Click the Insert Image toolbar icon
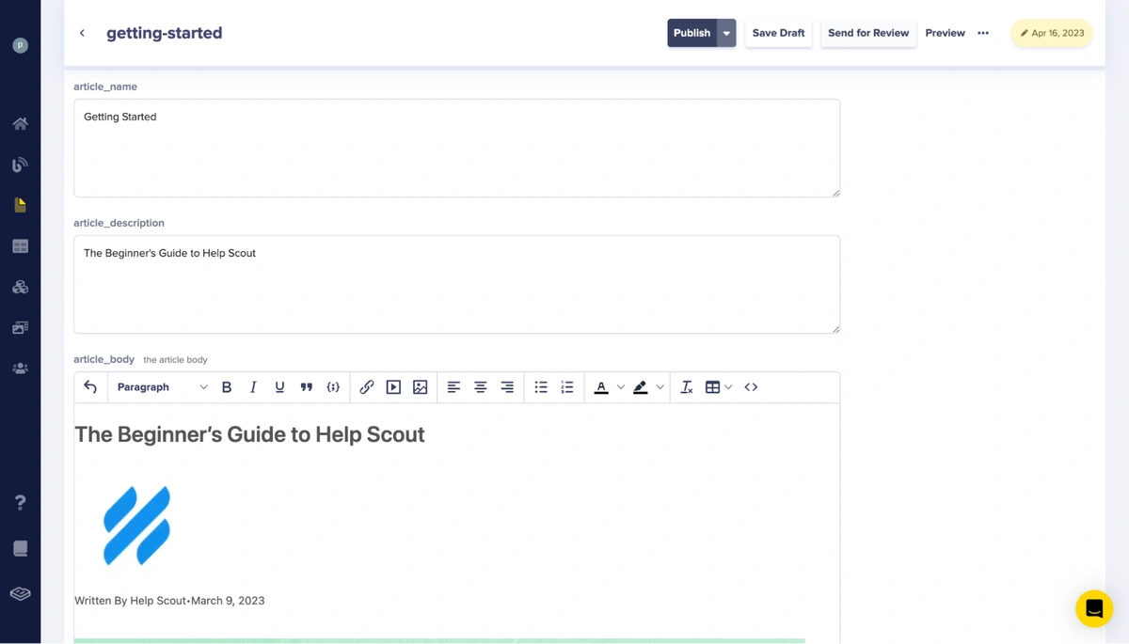The height and width of the screenshot is (644, 1129). pos(421,387)
